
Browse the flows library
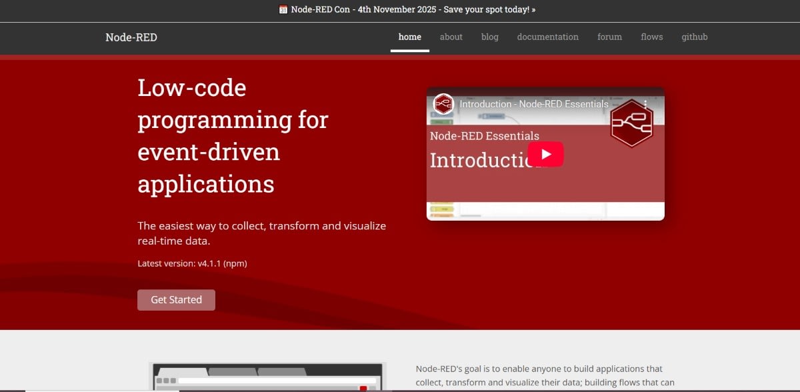coord(651,37)
